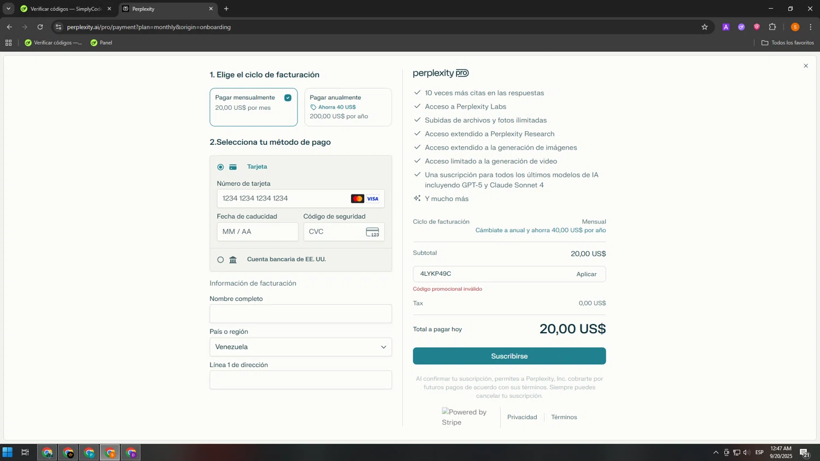820x461 pixels.
Task: Click the address bar URL
Action: 149,27
